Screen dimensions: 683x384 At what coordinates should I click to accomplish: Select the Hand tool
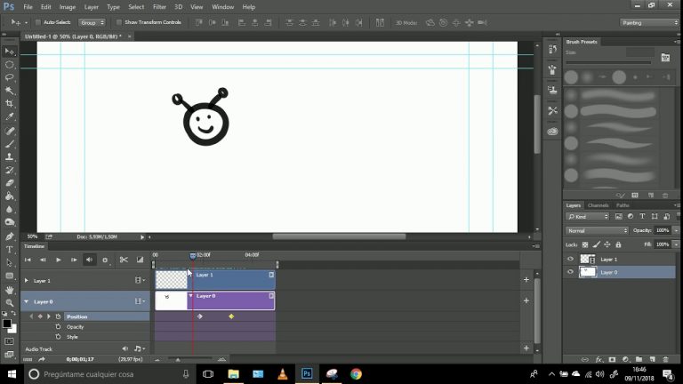click(x=9, y=290)
